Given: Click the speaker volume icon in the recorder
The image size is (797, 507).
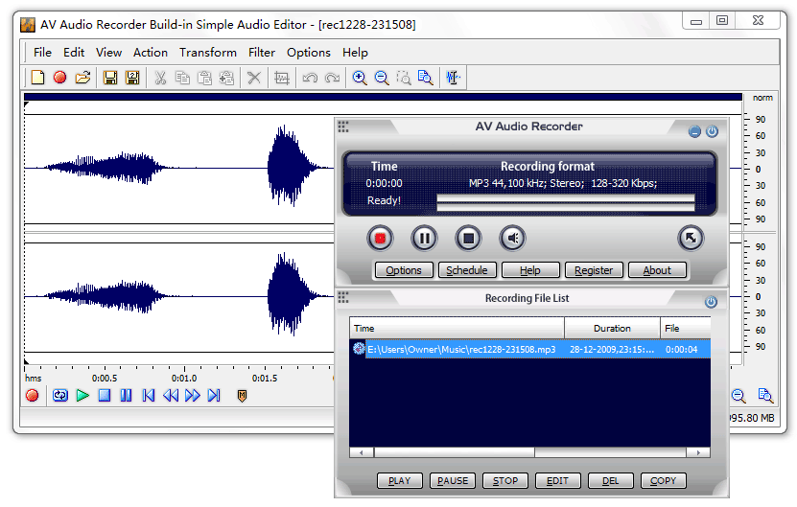Looking at the screenshot, I should point(513,238).
